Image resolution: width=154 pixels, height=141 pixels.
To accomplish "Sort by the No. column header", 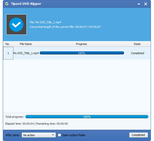I will [8, 44].
